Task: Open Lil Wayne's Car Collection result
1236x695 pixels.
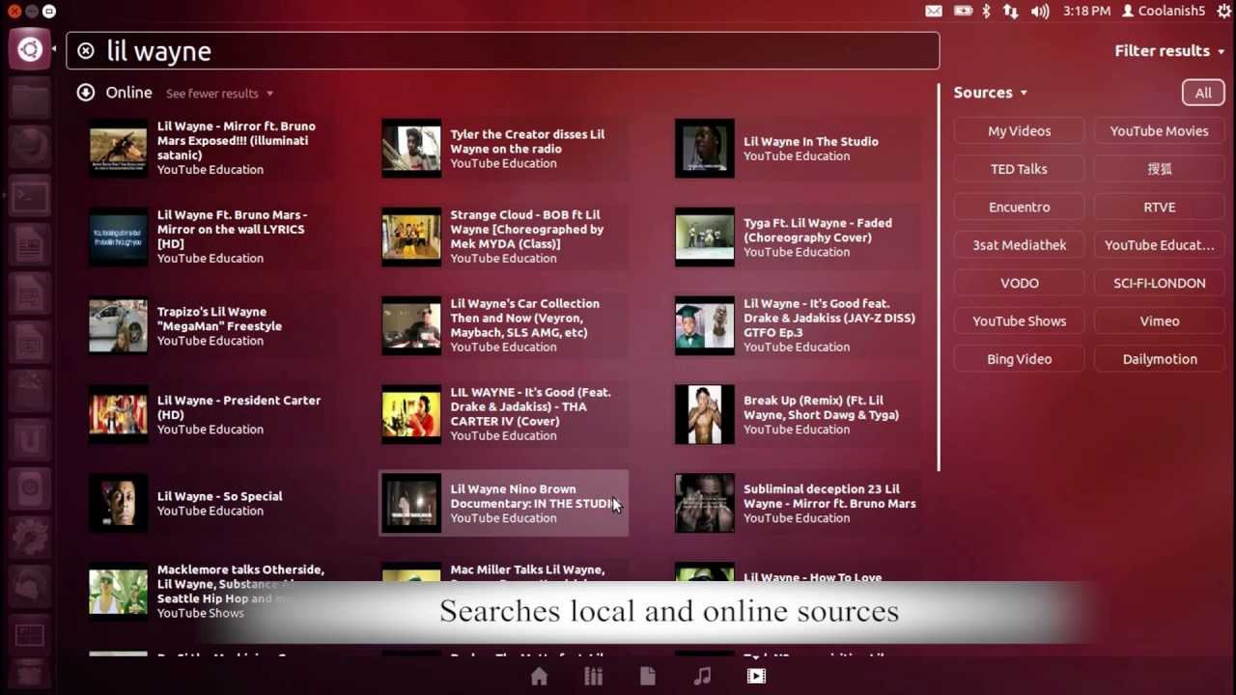Action: tap(503, 325)
